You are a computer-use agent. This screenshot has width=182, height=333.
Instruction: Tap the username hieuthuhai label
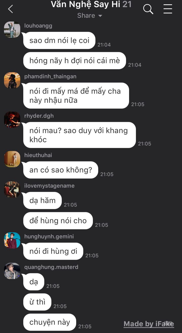[x=38, y=155]
